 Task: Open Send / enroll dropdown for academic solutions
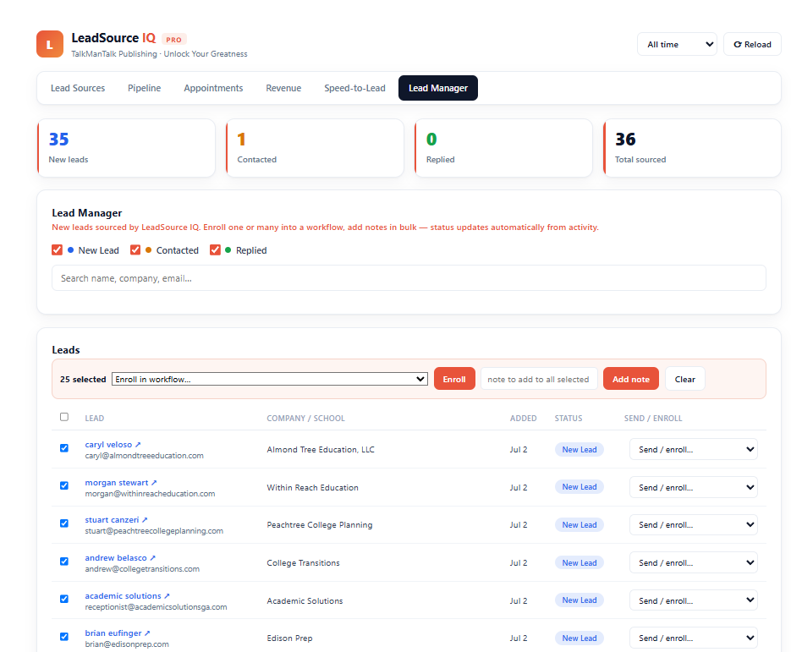694,600
